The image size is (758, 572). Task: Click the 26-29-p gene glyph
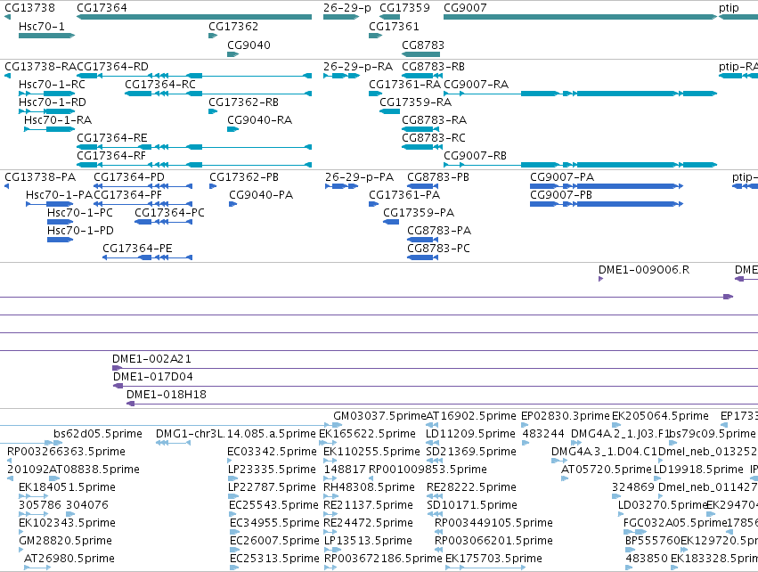pos(341,17)
